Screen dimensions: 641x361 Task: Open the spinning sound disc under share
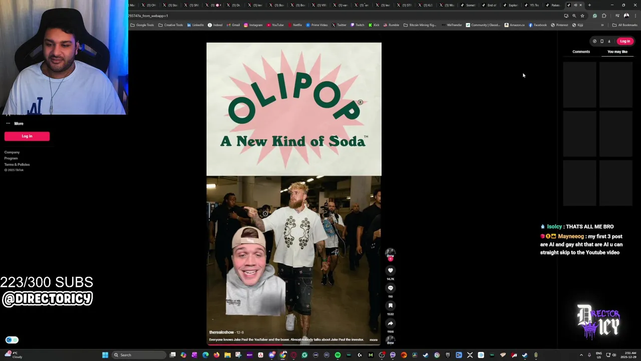pos(390,340)
